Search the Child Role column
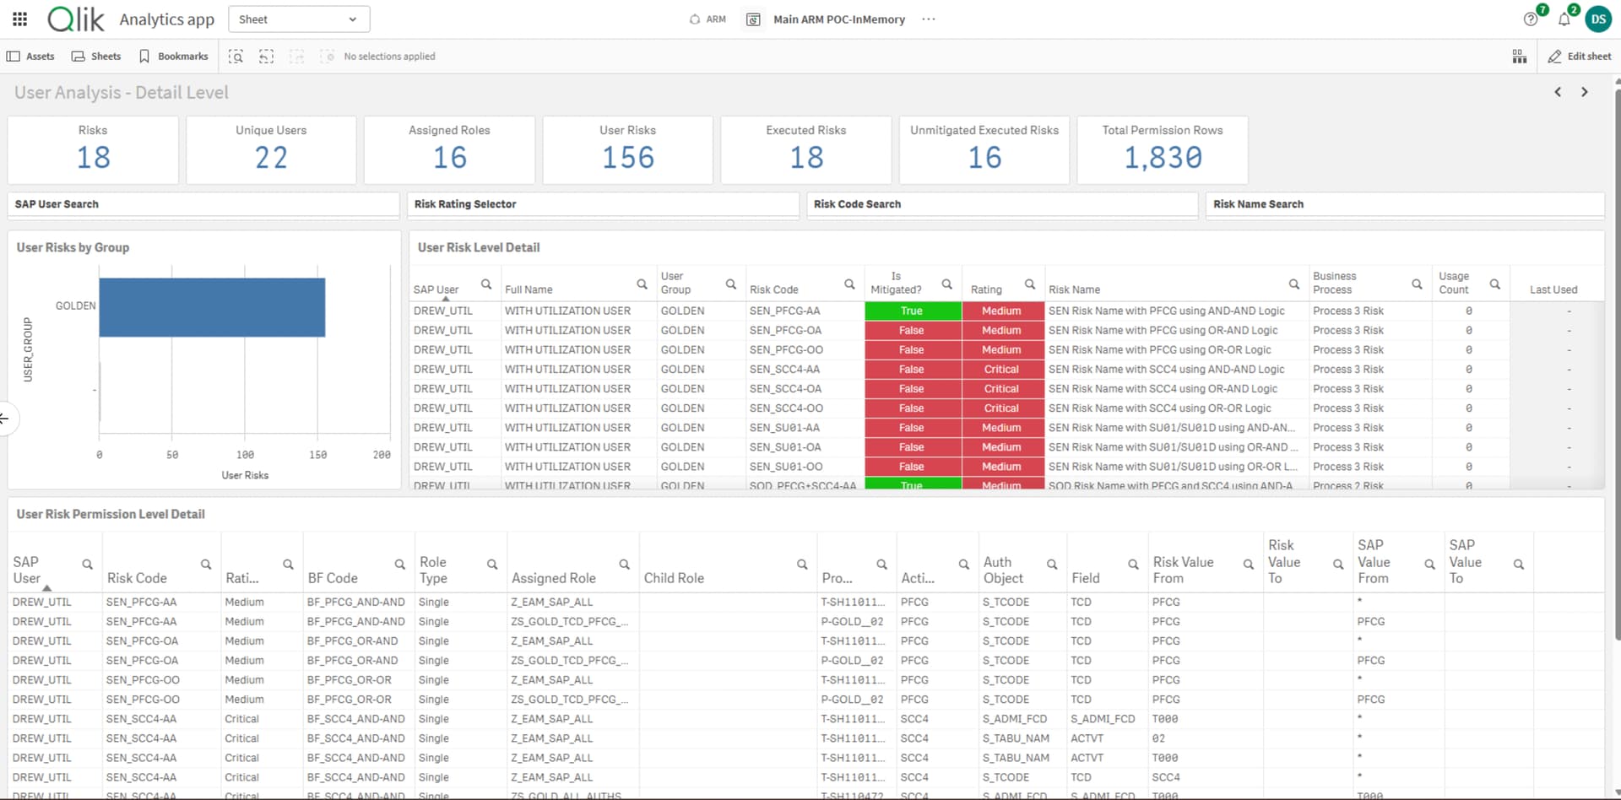Screen dimensions: 1621x800 (x=802, y=564)
